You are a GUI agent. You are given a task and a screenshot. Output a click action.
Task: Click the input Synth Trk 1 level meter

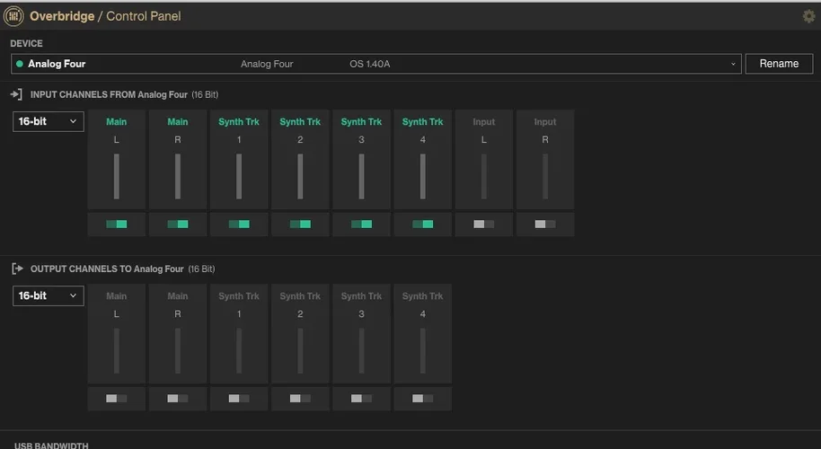[x=239, y=176]
